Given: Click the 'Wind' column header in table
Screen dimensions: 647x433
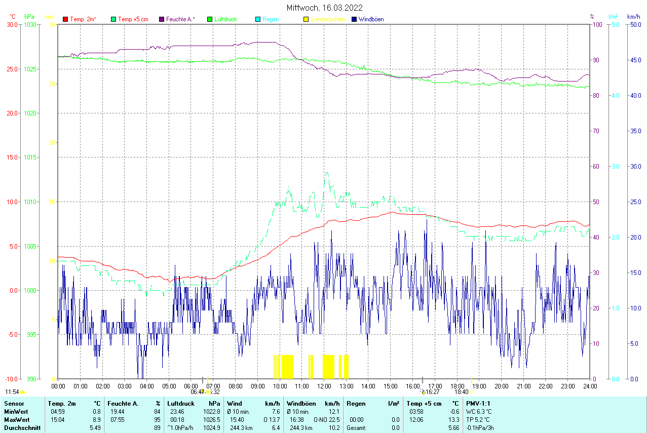Looking at the screenshot, I should coord(235,404).
